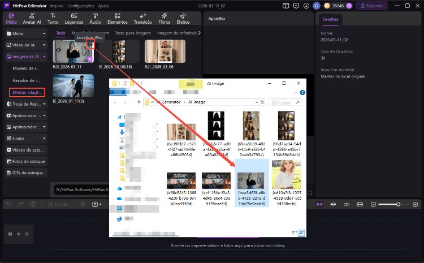This screenshot has height=263, width=424.
Task: Expand the Mídia sidebar dropdown
Action: click(44, 33)
